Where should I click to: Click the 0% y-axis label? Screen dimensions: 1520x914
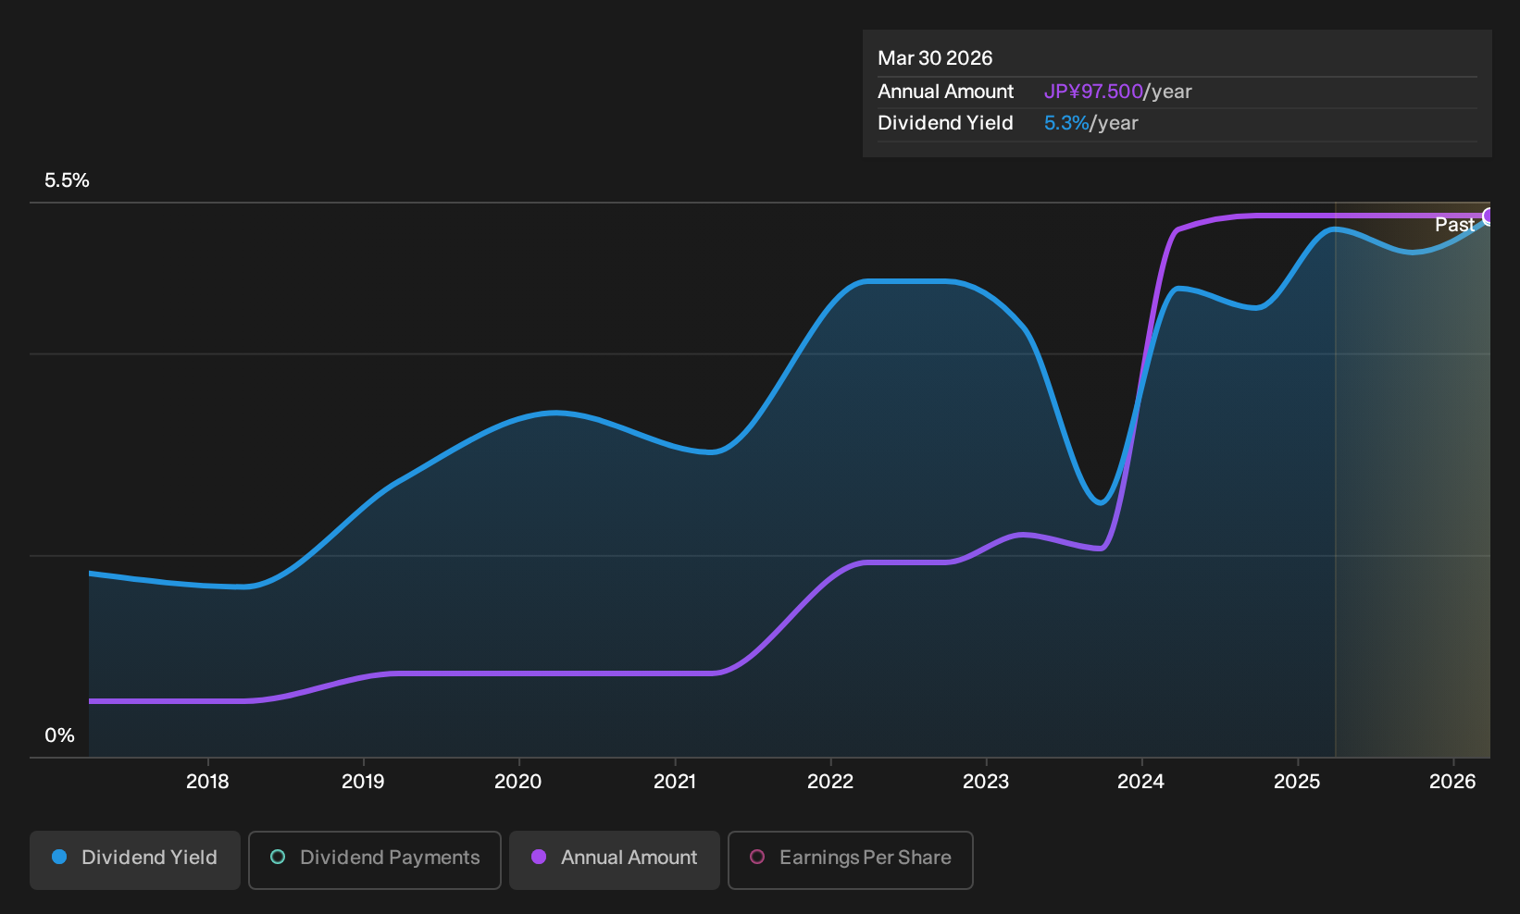tap(59, 735)
